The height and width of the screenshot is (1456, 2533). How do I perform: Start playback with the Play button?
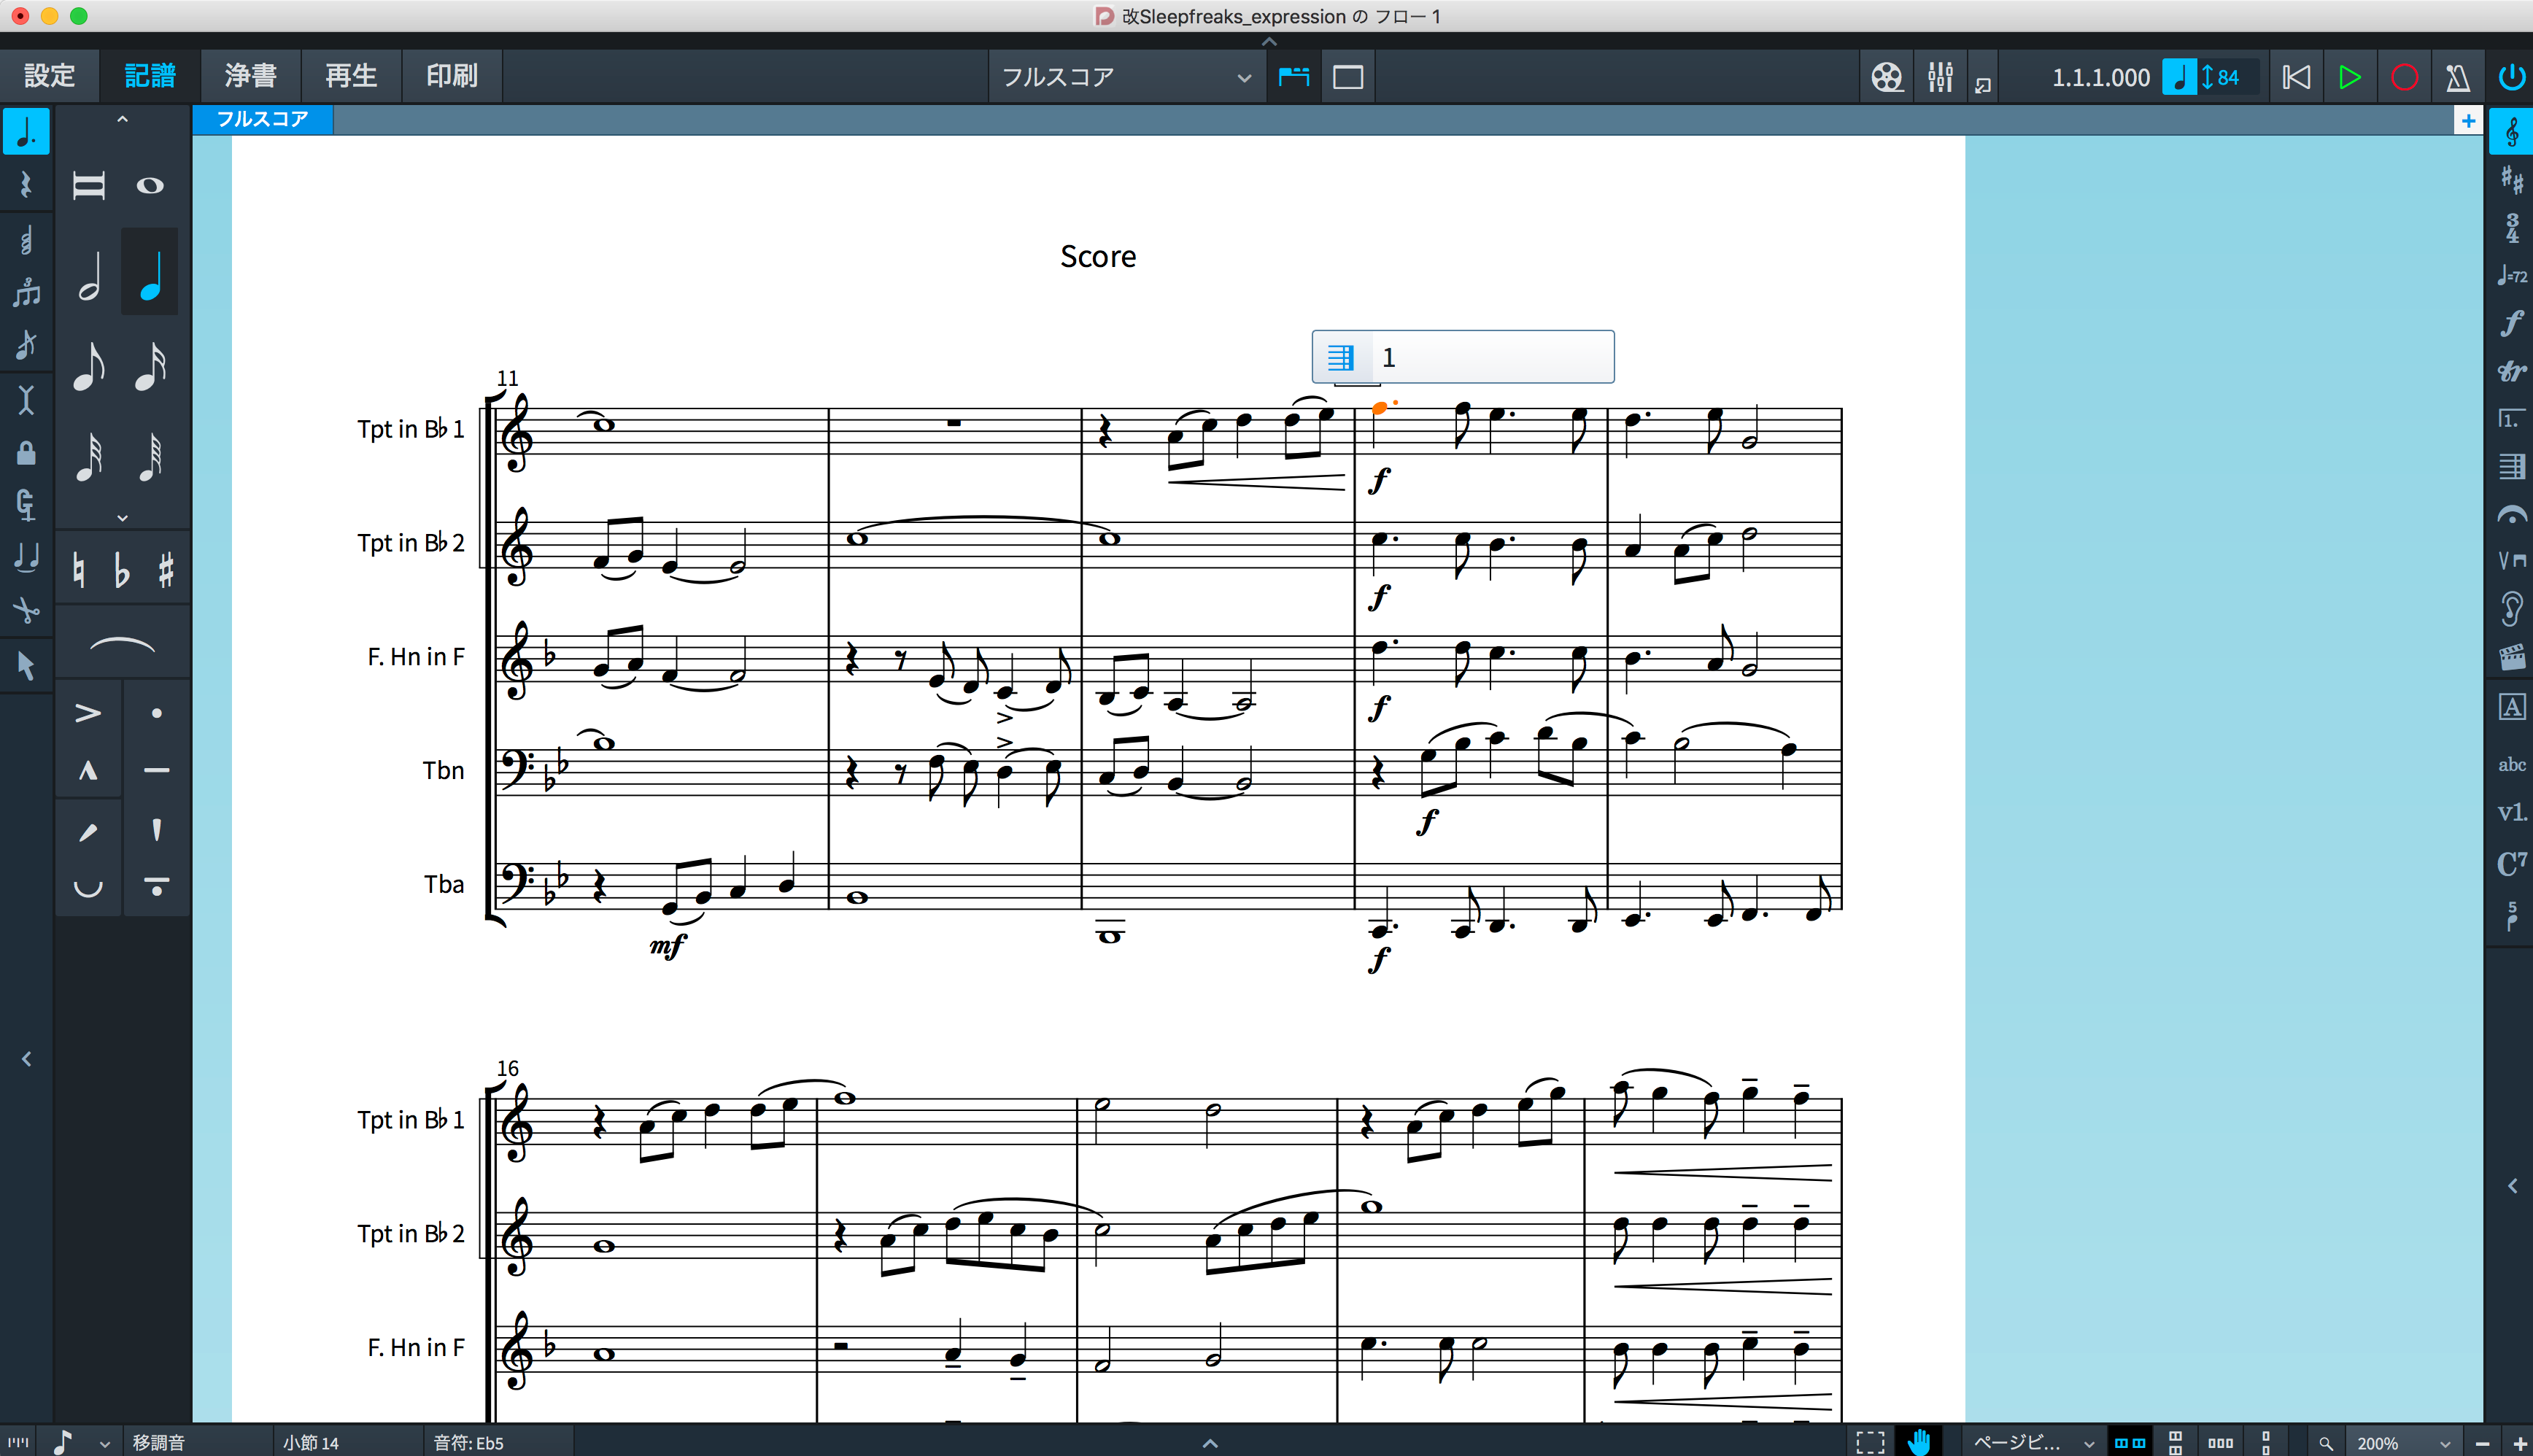pos(2350,77)
